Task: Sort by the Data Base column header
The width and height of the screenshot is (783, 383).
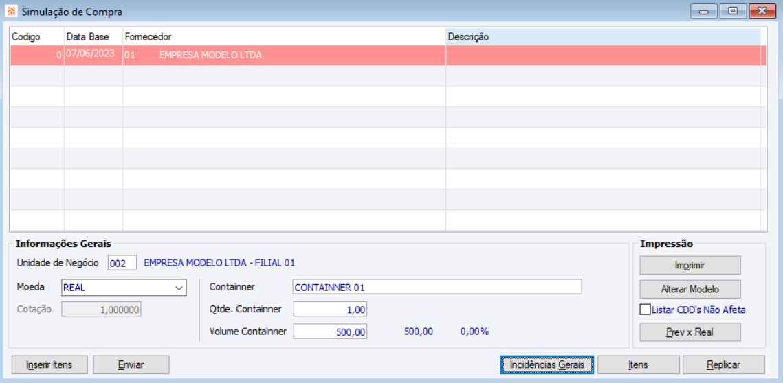Action: [x=94, y=37]
